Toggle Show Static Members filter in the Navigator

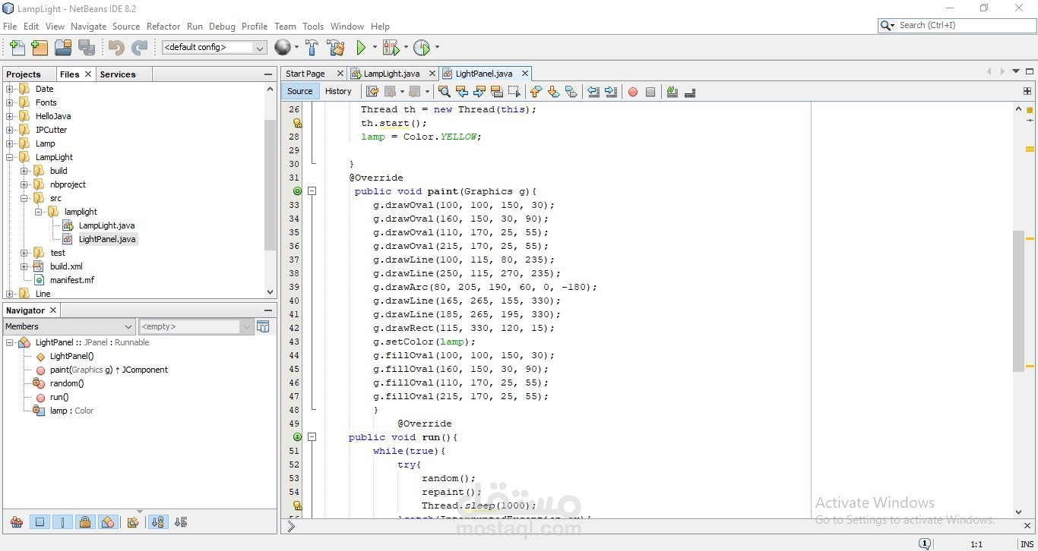pos(63,522)
